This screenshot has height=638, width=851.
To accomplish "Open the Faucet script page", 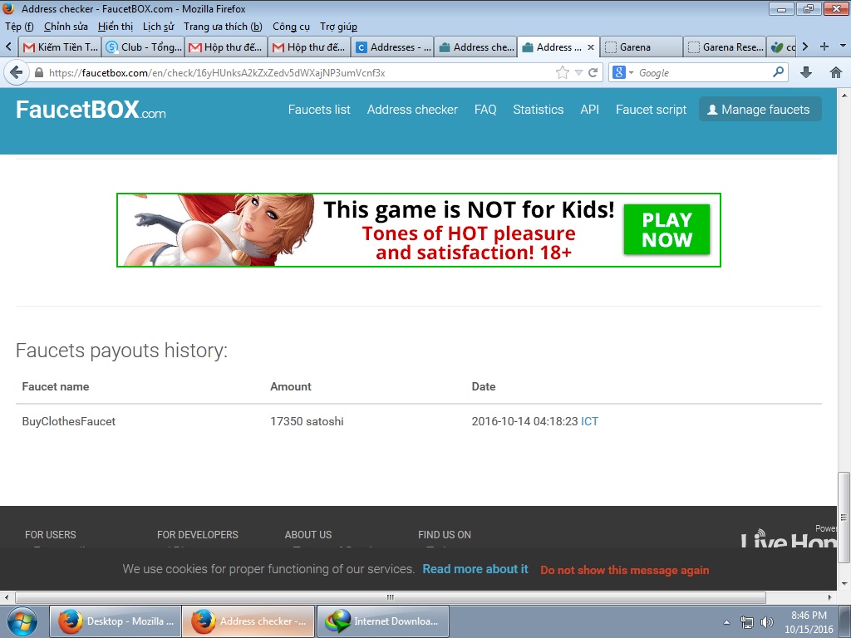I will point(651,110).
